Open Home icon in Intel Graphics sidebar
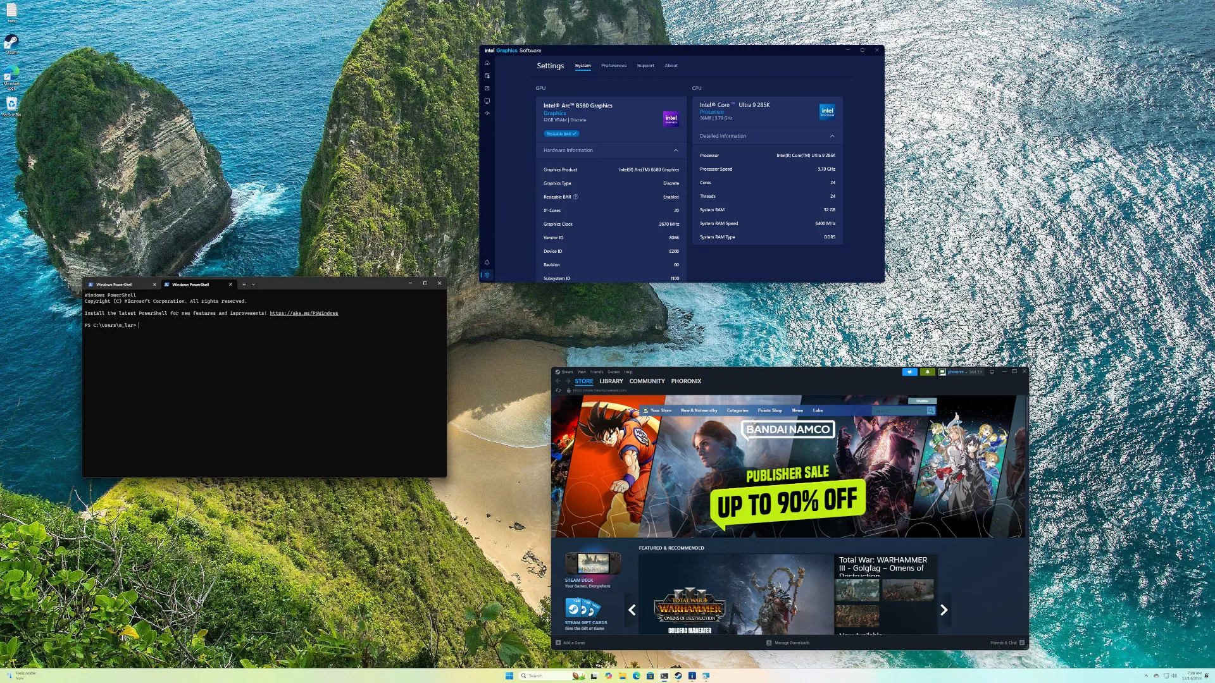Screen dimensions: 1215x683 click(487, 63)
